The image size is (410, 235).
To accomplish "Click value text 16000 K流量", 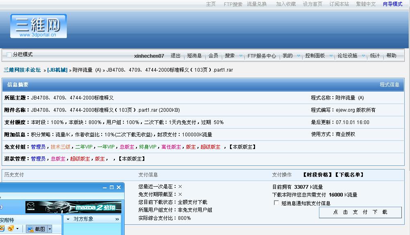I will pos(343,195).
